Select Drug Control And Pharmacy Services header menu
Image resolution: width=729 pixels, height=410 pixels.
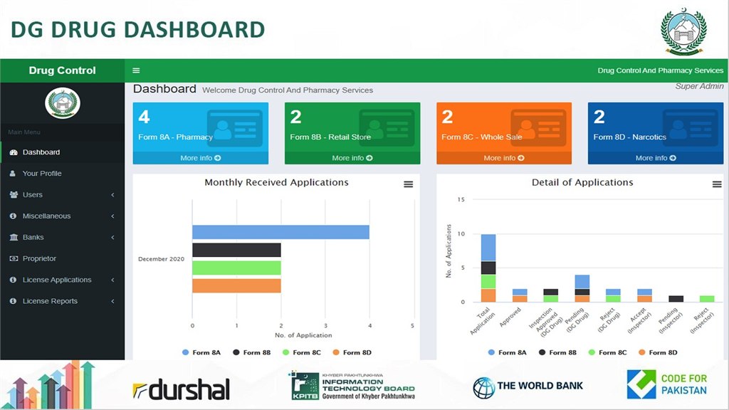tap(660, 70)
